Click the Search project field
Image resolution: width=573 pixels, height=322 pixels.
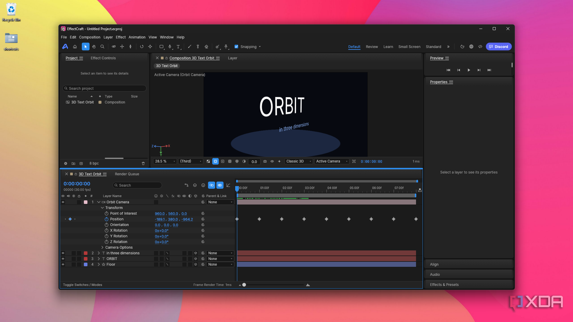pos(104,89)
